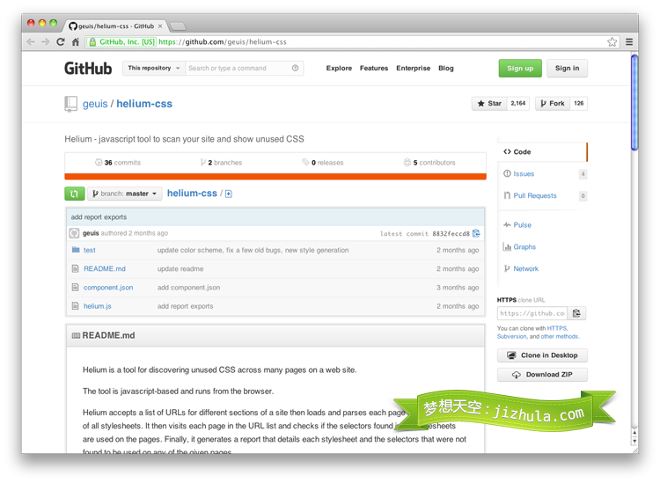Image resolution: width=660 pixels, height=483 pixels.
Task: Open the README.md file
Action: coord(105,268)
